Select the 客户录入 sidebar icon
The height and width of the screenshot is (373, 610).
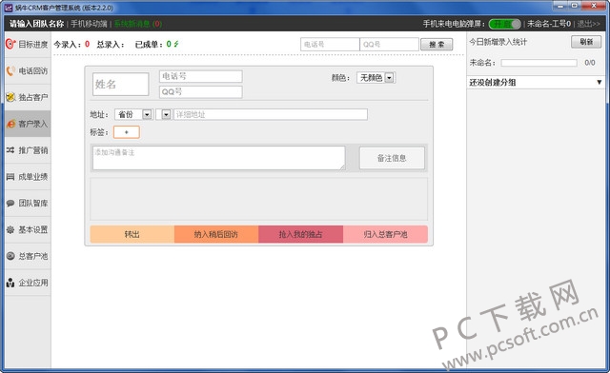tap(10, 124)
